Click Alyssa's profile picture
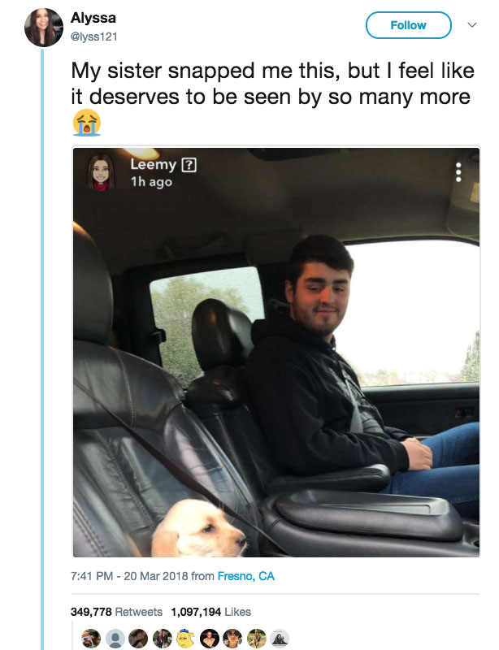Screen dimensions: 499x650 click(x=44, y=28)
